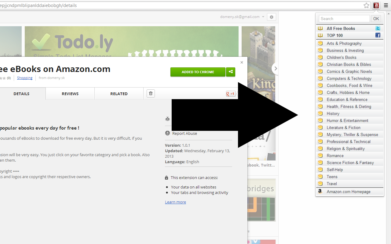
Task: Open the Twitter icon beside All Free Books
Action: coord(378,28)
